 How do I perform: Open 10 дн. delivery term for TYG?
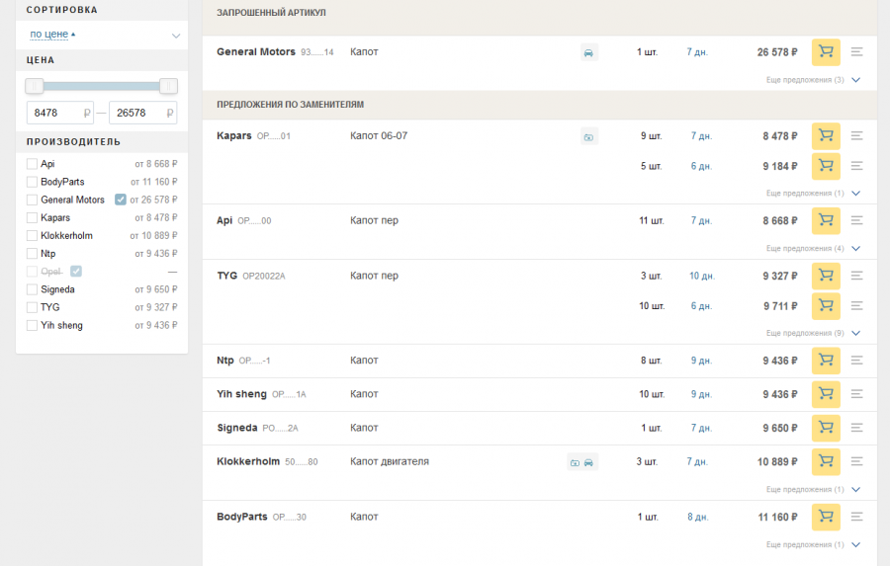point(702,277)
